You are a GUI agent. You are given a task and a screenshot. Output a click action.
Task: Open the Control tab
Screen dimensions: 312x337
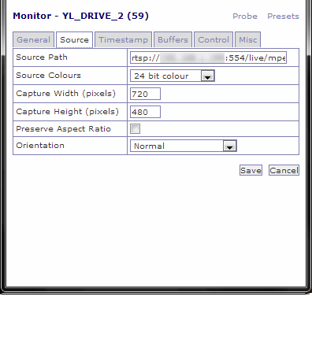[x=214, y=39]
